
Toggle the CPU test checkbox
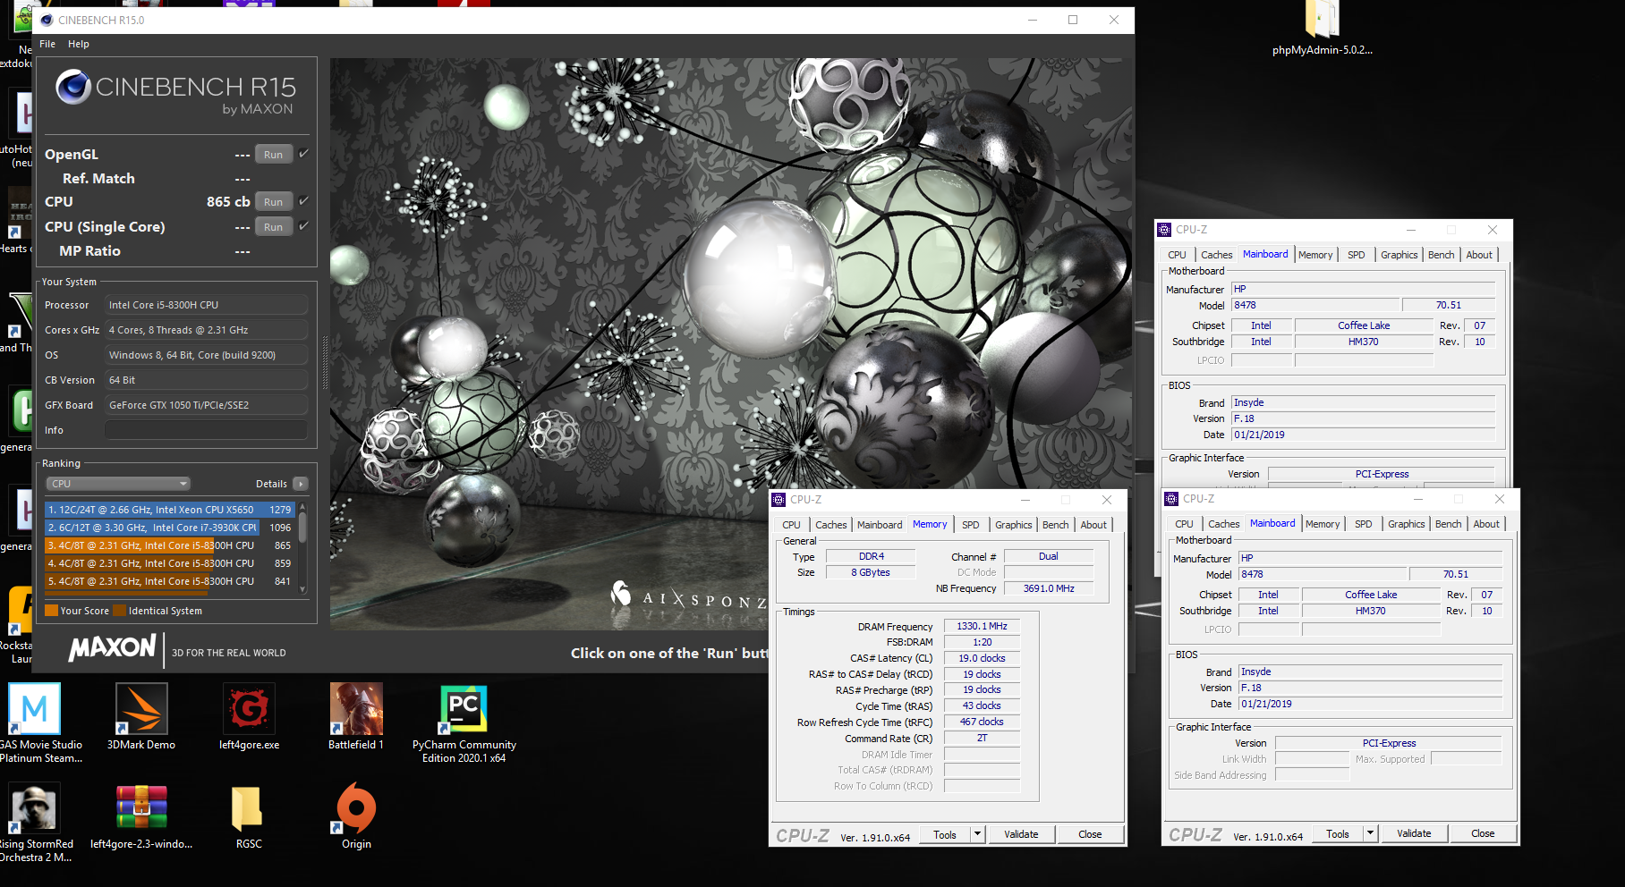[x=303, y=201]
